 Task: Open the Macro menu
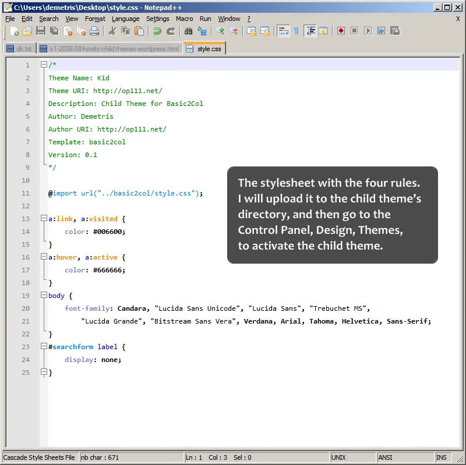click(184, 19)
